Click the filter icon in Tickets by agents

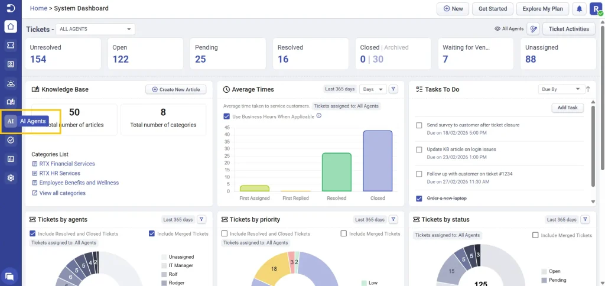point(202,220)
